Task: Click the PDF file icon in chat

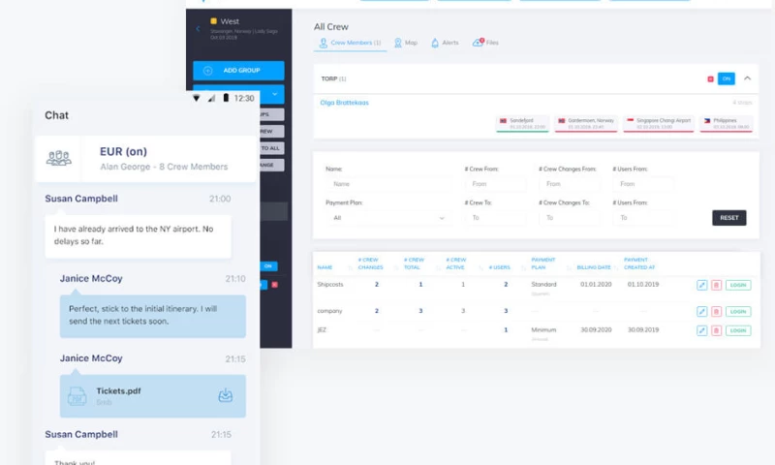Action: coord(77,396)
